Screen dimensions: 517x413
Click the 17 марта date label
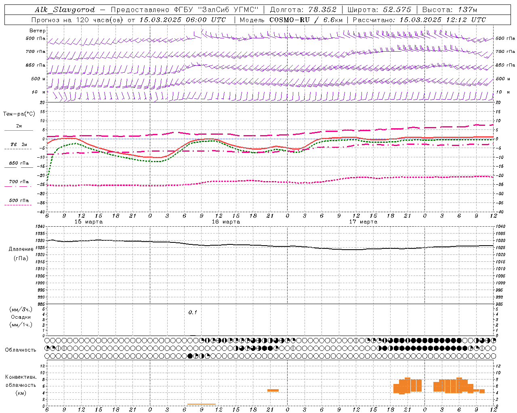click(363, 222)
